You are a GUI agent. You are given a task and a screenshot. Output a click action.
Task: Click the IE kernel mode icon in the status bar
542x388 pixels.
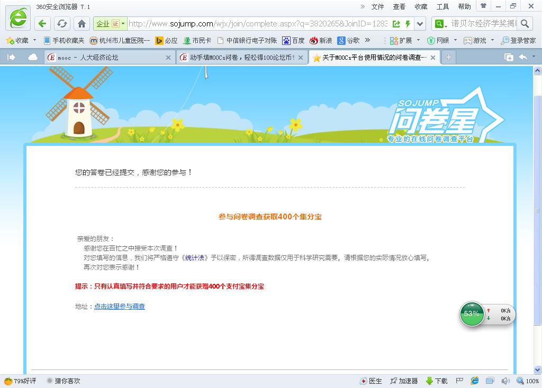(x=475, y=381)
